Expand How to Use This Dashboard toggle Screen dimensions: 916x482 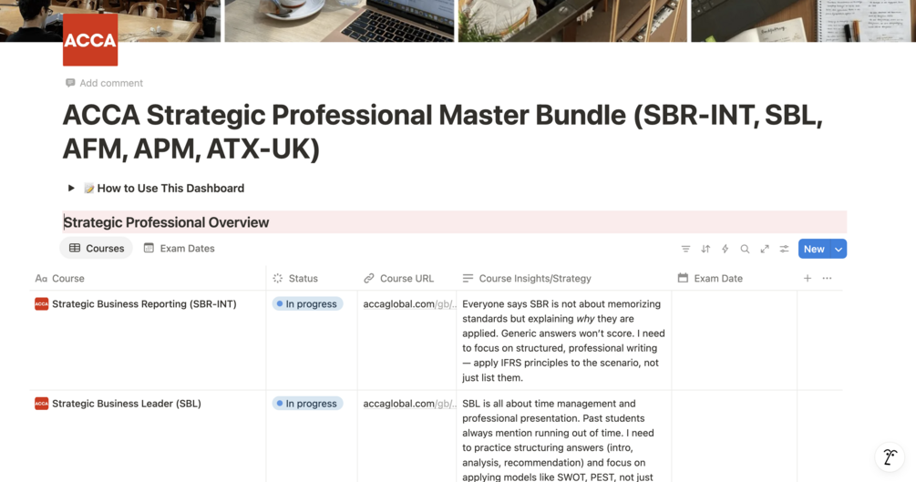click(x=71, y=188)
